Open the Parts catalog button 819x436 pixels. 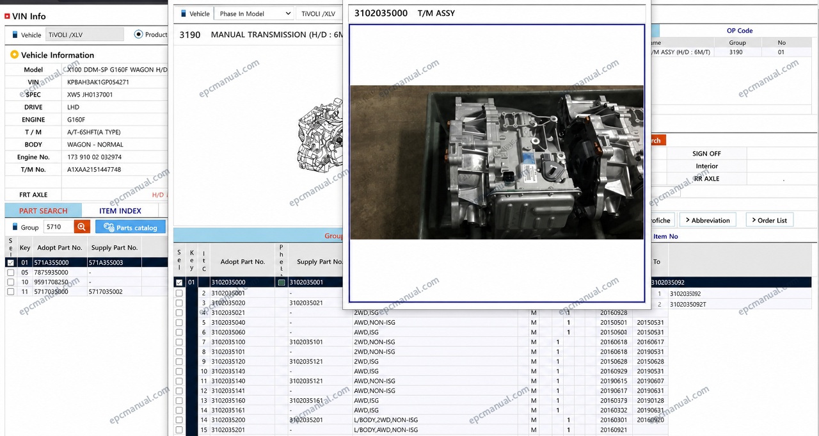pos(131,227)
